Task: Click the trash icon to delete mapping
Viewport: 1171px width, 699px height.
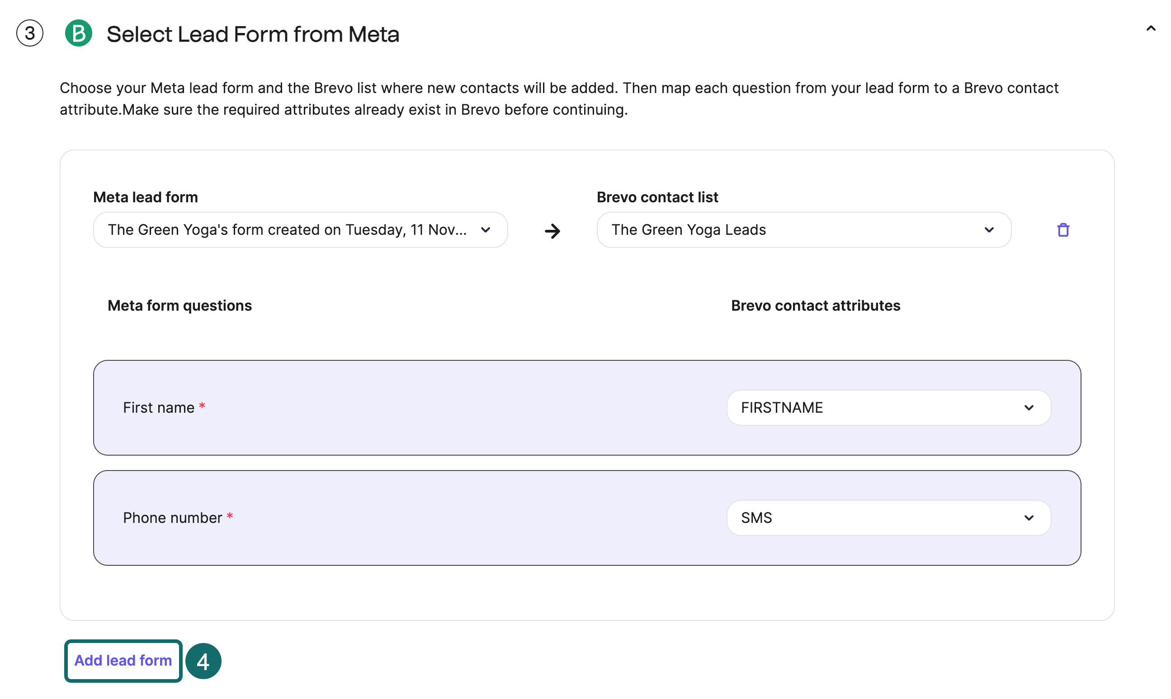Action: [1063, 230]
